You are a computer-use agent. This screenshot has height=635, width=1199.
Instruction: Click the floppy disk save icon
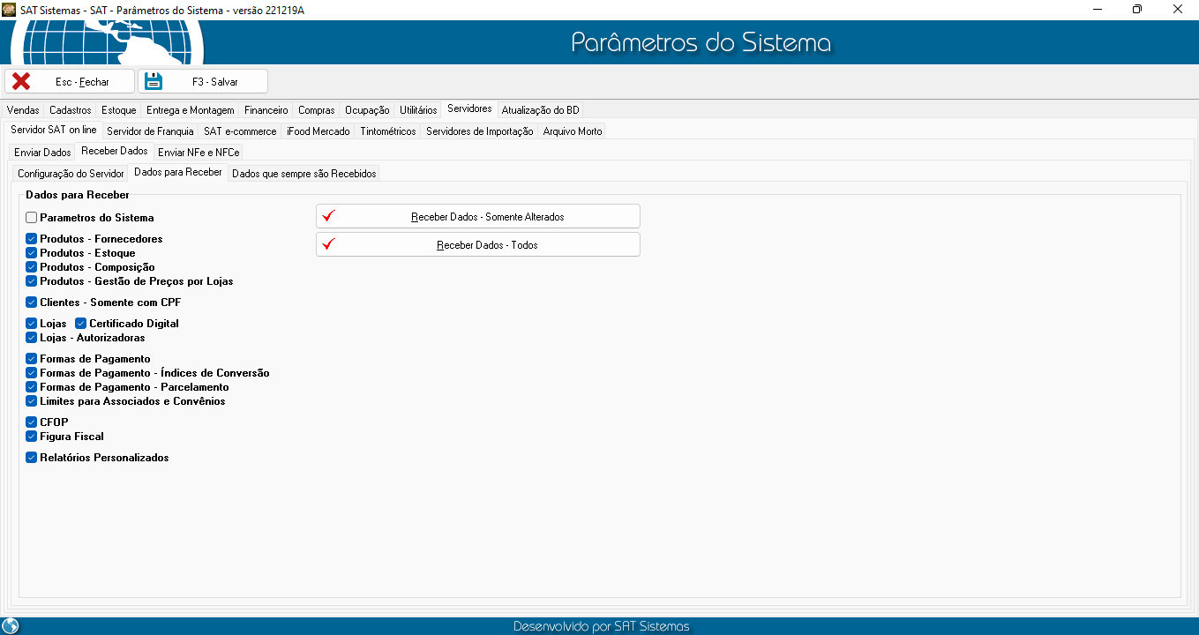pos(154,81)
